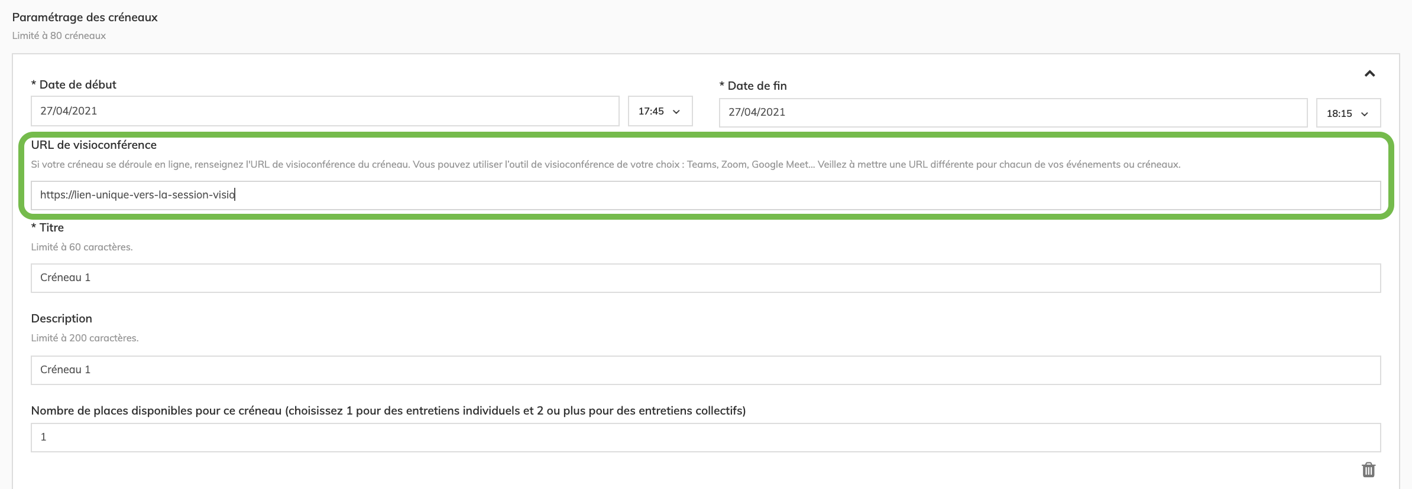Click the "URL de visioconférence" label
The image size is (1412, 489).
tap(93, 145)
